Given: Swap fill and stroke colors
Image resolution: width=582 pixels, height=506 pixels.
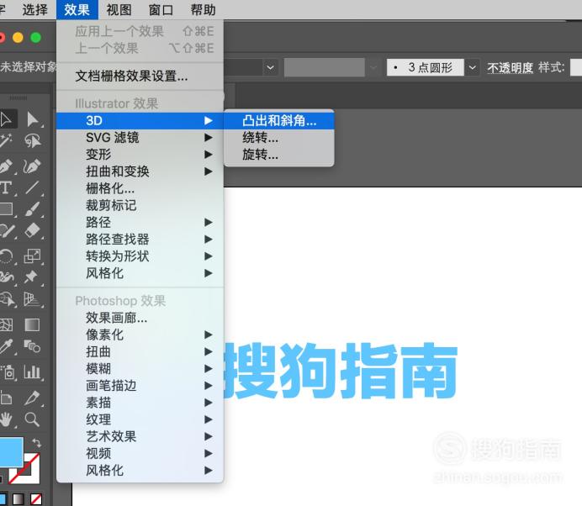Looking at the screenshot, I should (36, 442).
